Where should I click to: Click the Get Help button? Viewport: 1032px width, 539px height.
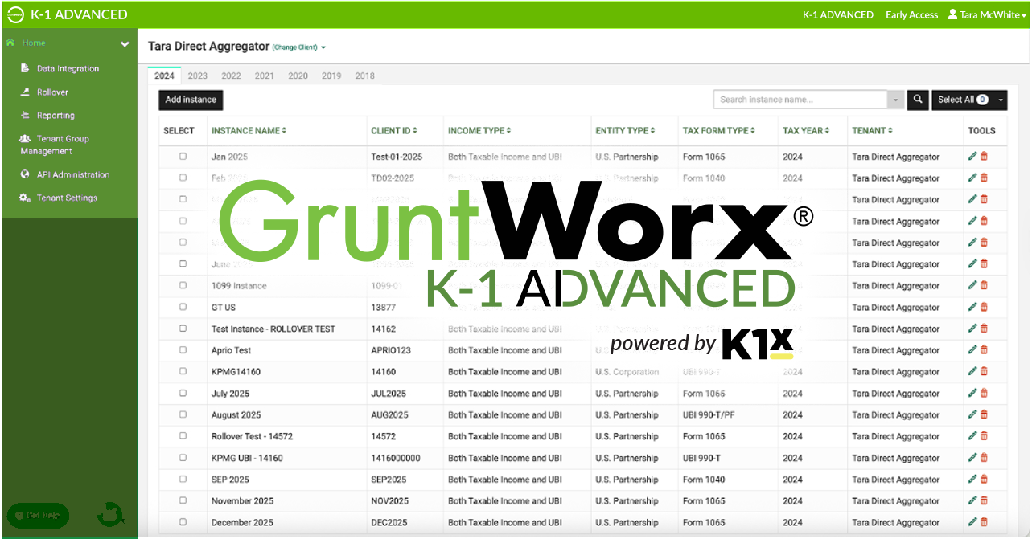[37, 516]
